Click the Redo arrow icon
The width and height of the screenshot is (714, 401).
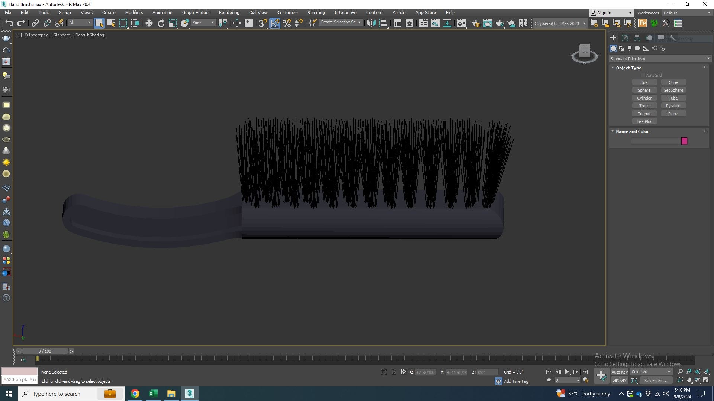point(21,23)
